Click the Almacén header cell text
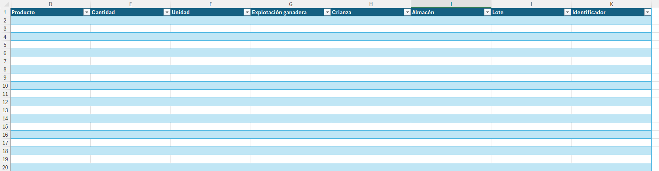The image size is (659, 171). click(423, 12)
